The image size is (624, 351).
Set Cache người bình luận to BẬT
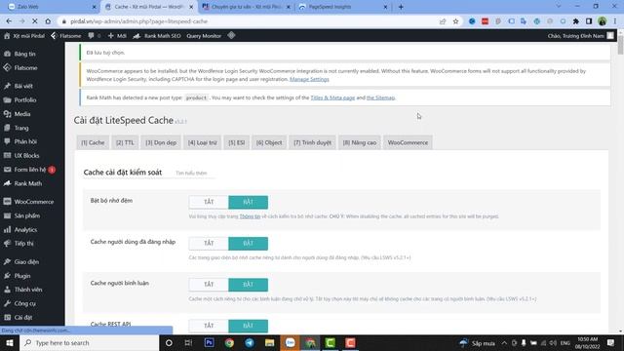(248, 285)
